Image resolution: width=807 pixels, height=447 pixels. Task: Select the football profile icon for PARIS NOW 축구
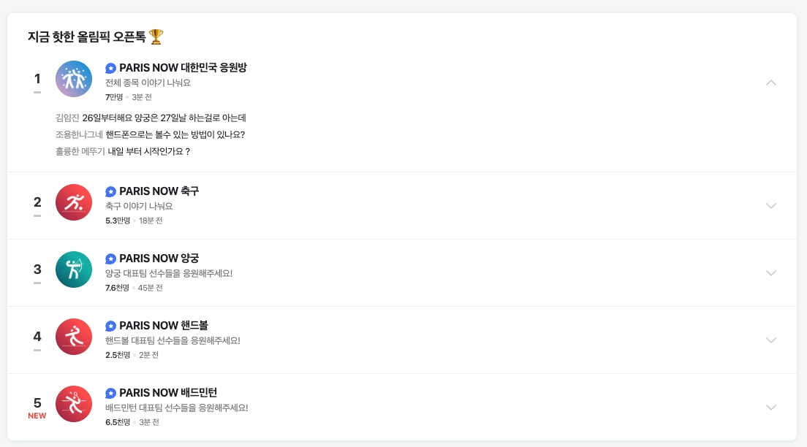point(74,202)
